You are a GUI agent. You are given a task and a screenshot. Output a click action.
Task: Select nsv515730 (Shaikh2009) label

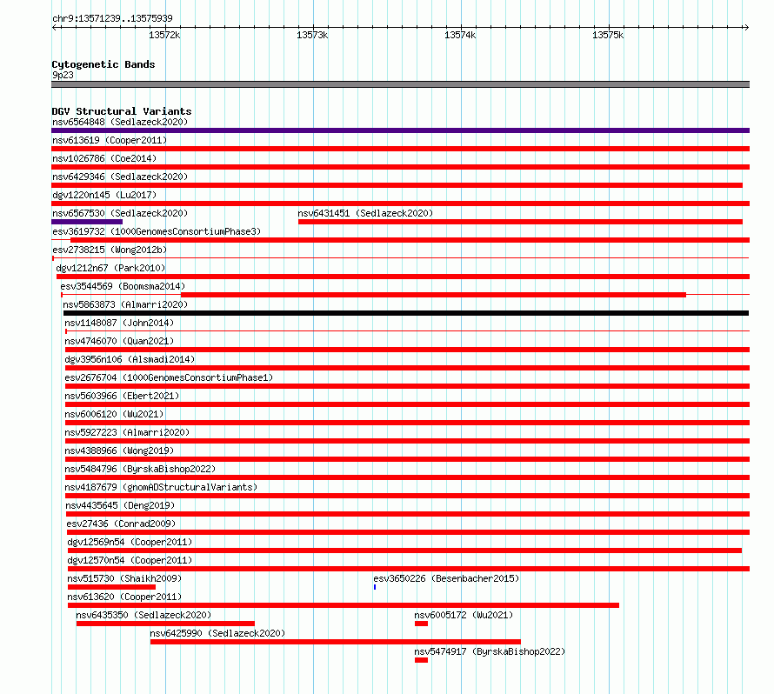[x=124, y=578]
